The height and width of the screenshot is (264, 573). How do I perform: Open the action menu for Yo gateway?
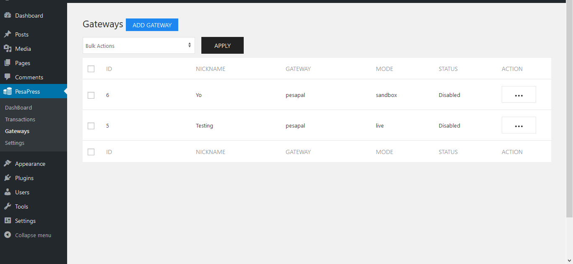(519, 94)
